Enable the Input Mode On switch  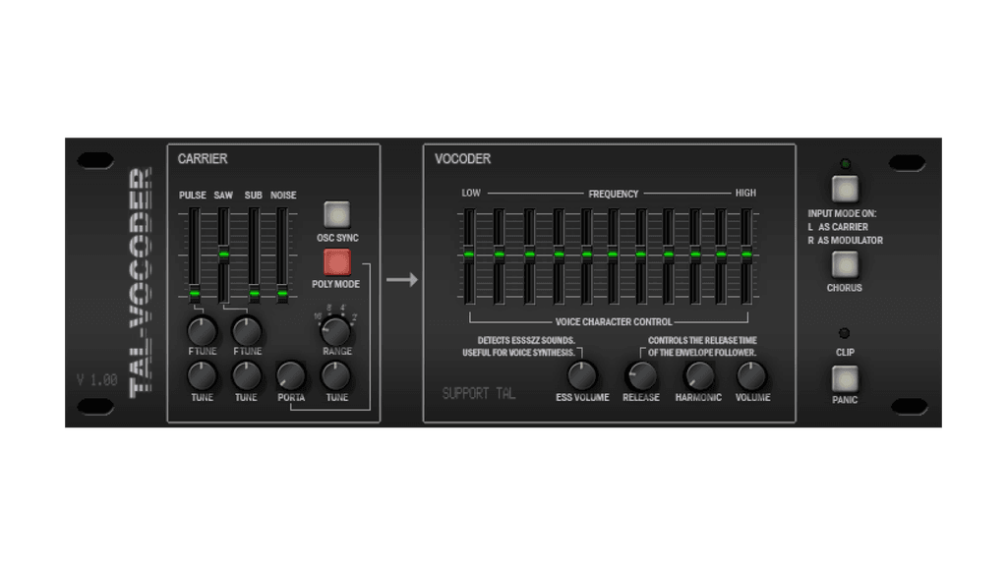(844, 188)
